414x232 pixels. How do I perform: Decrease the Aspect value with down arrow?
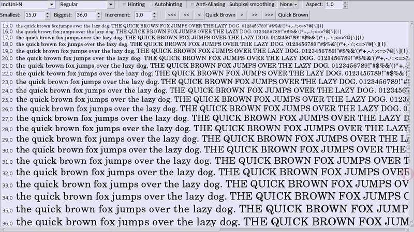(x=345, y=6)
